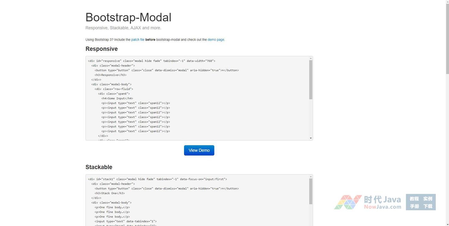Follow the "demo page" link
The image size is (449, 226).
216,40
